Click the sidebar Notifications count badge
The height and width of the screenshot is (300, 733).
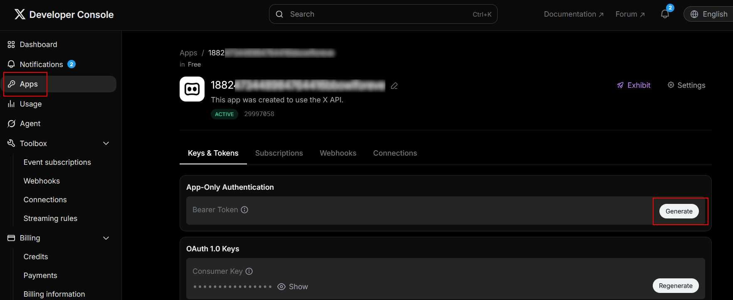click(x=72, y=64)
